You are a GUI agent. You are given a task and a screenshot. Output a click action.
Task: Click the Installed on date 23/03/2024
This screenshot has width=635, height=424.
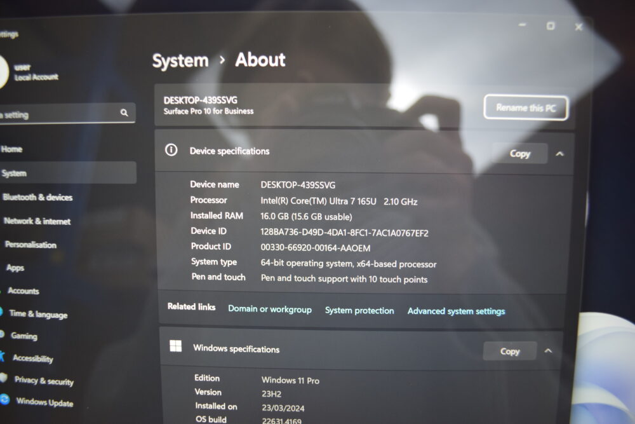click(283, 407)
